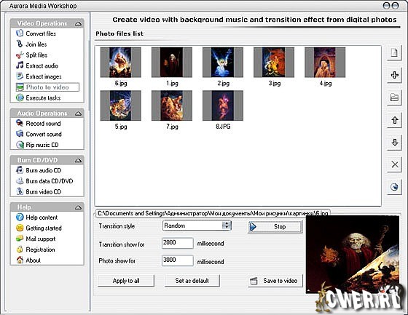Image resolution: width=408 pixels, height=315 pixels.
Task: Open Burn data CD/DVD
Action: (44, 181)
